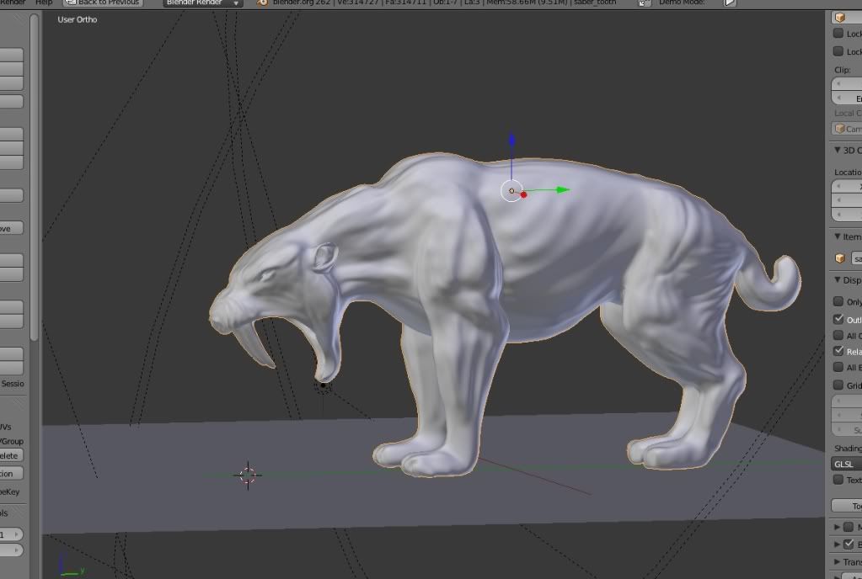This screenshot has width=862, height=579.
Task: Open the Blender Render engine dropdown
Action: pos(203,3)
